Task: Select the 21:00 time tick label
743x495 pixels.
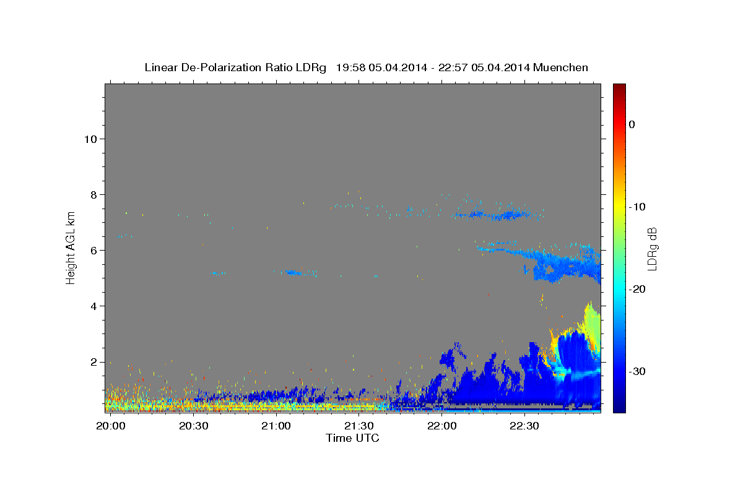Action: point(276,426)
